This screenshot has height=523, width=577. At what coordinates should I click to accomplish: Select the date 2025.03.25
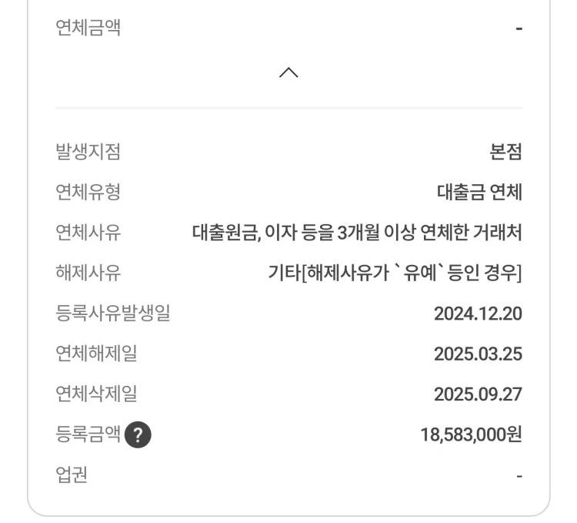[x=478, y=354]
